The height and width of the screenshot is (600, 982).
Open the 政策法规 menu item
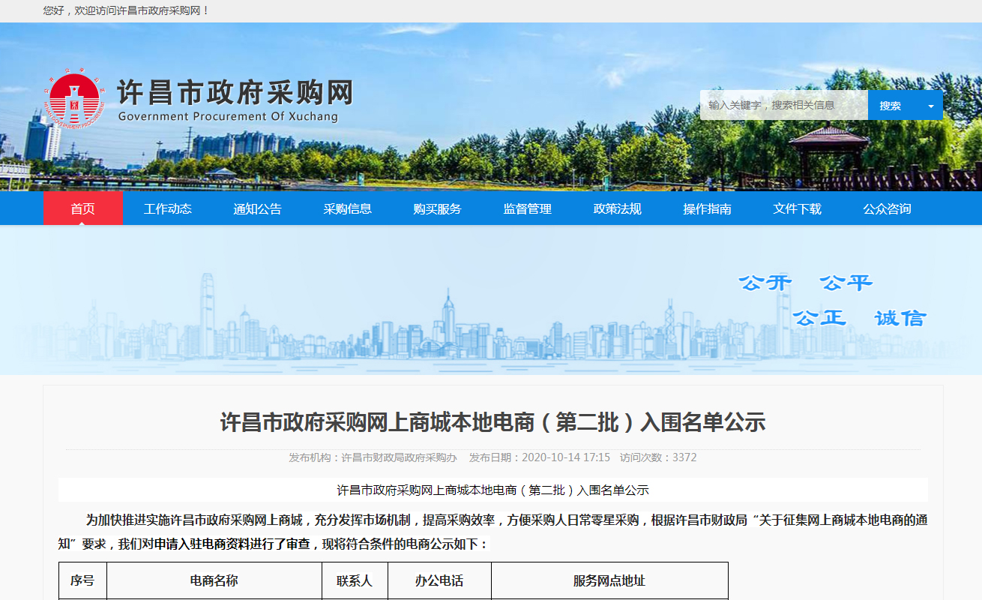pyautogui.click(x=618, y=209)
